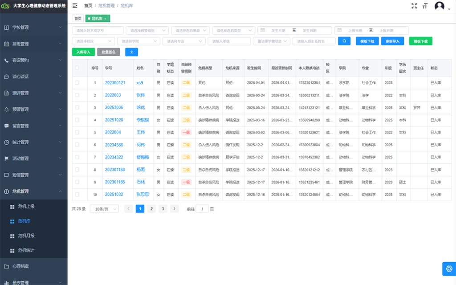Click the 短信管理 message icon

(6, 175)
